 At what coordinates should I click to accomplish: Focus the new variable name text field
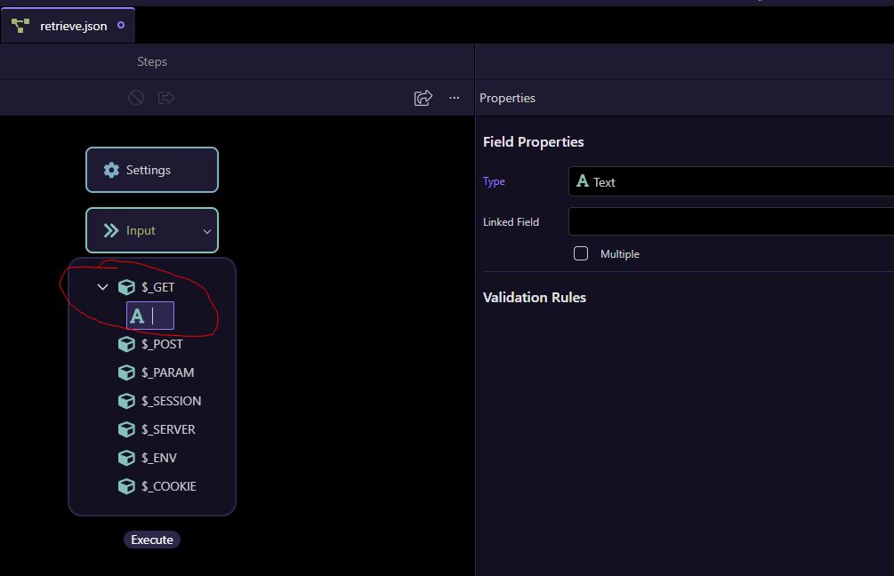pos(150,316)
